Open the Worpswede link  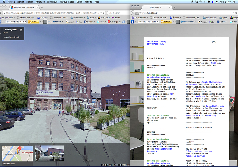point(152,151)
